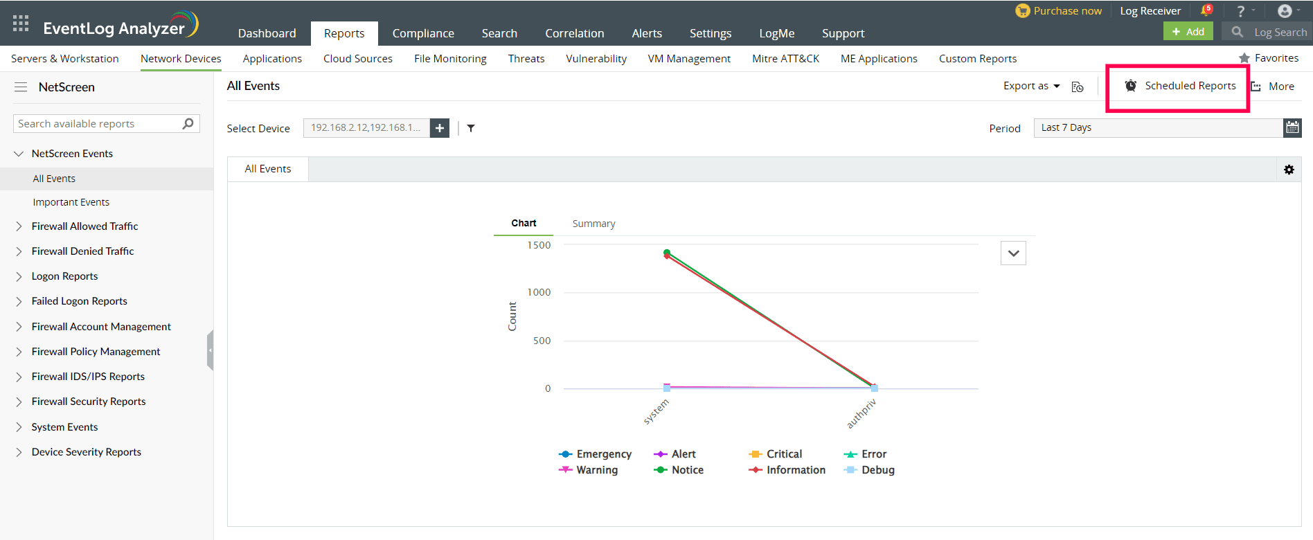Collapse the left sidebar panel handle
Viewport: 1313px width, 540px height.
click(x=210, y=350)
